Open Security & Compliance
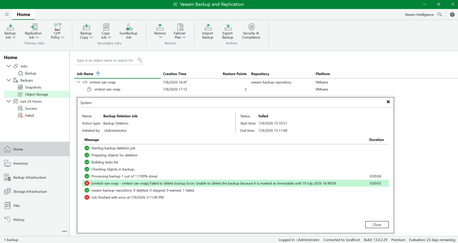The image size is (458, 243). pyautogui.click(x=251, y=31)
